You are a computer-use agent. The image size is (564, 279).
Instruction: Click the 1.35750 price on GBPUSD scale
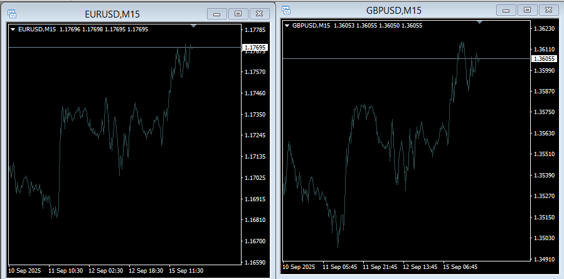545,112
